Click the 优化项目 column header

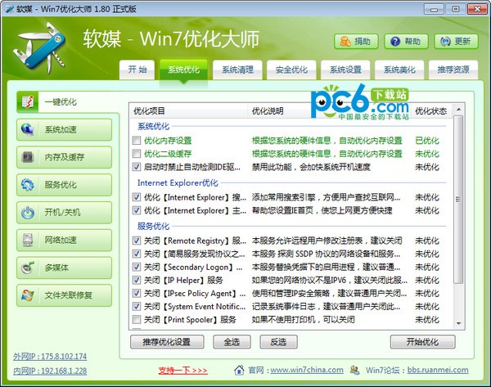[188, 110]
